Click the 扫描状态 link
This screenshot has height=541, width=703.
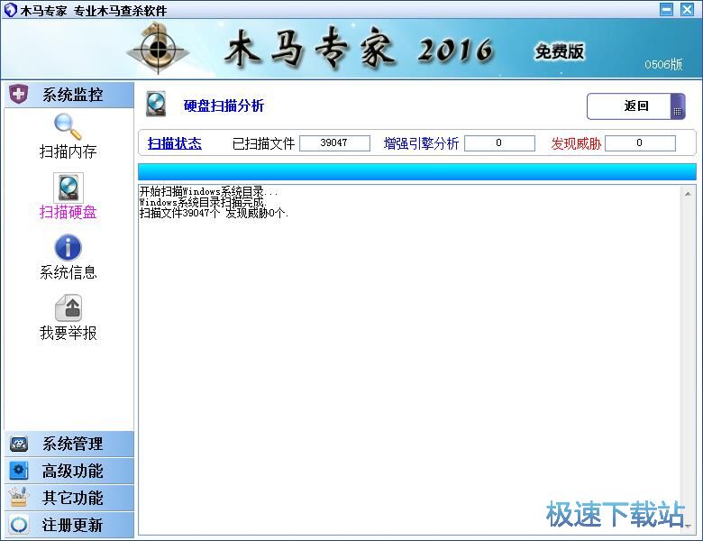[x=174, y=143]
